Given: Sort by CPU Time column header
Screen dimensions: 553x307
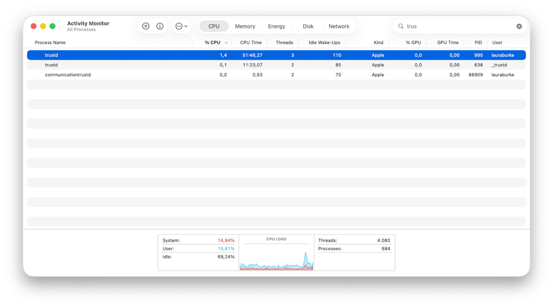Looking at the screenshot, I should tap(251, 43).
